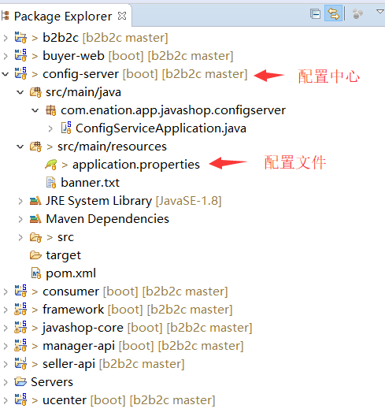The width and height of the screenshot is (385, 416).
Task: Click the ConfigServiceApplication.java file icon
Action: (x=66, y=128)
